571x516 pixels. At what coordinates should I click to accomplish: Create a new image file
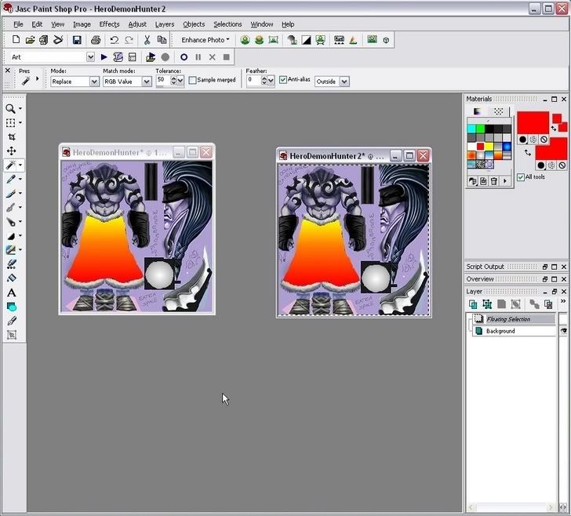click(16, 40)
